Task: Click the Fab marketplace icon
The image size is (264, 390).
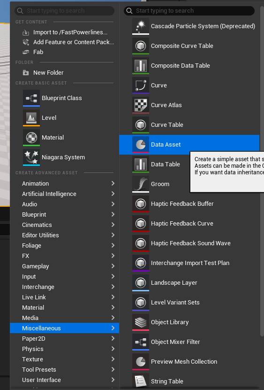Action: 26,52
